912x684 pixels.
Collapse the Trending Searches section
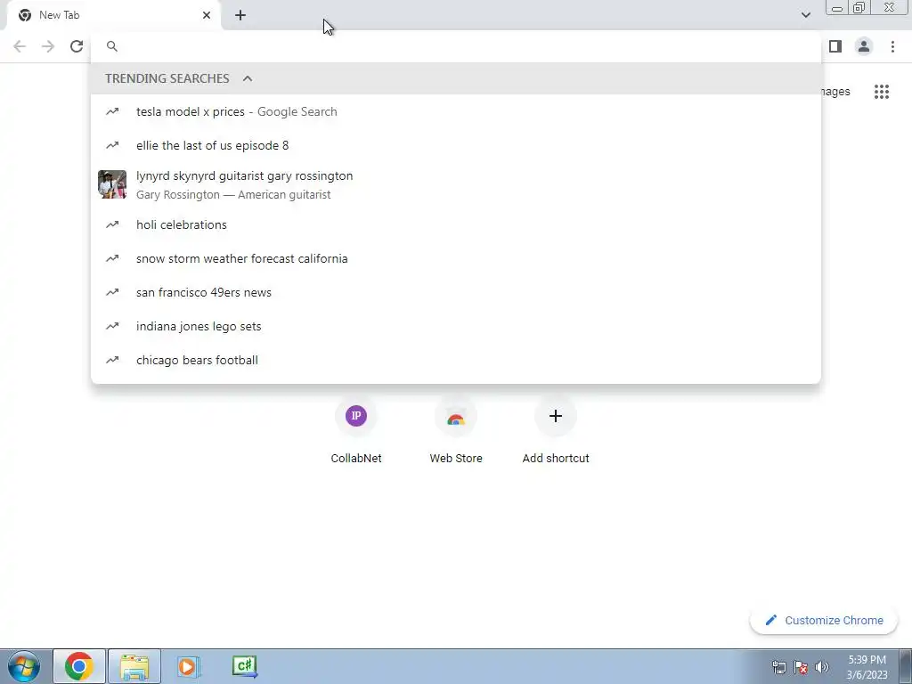[x=248, y=78]
